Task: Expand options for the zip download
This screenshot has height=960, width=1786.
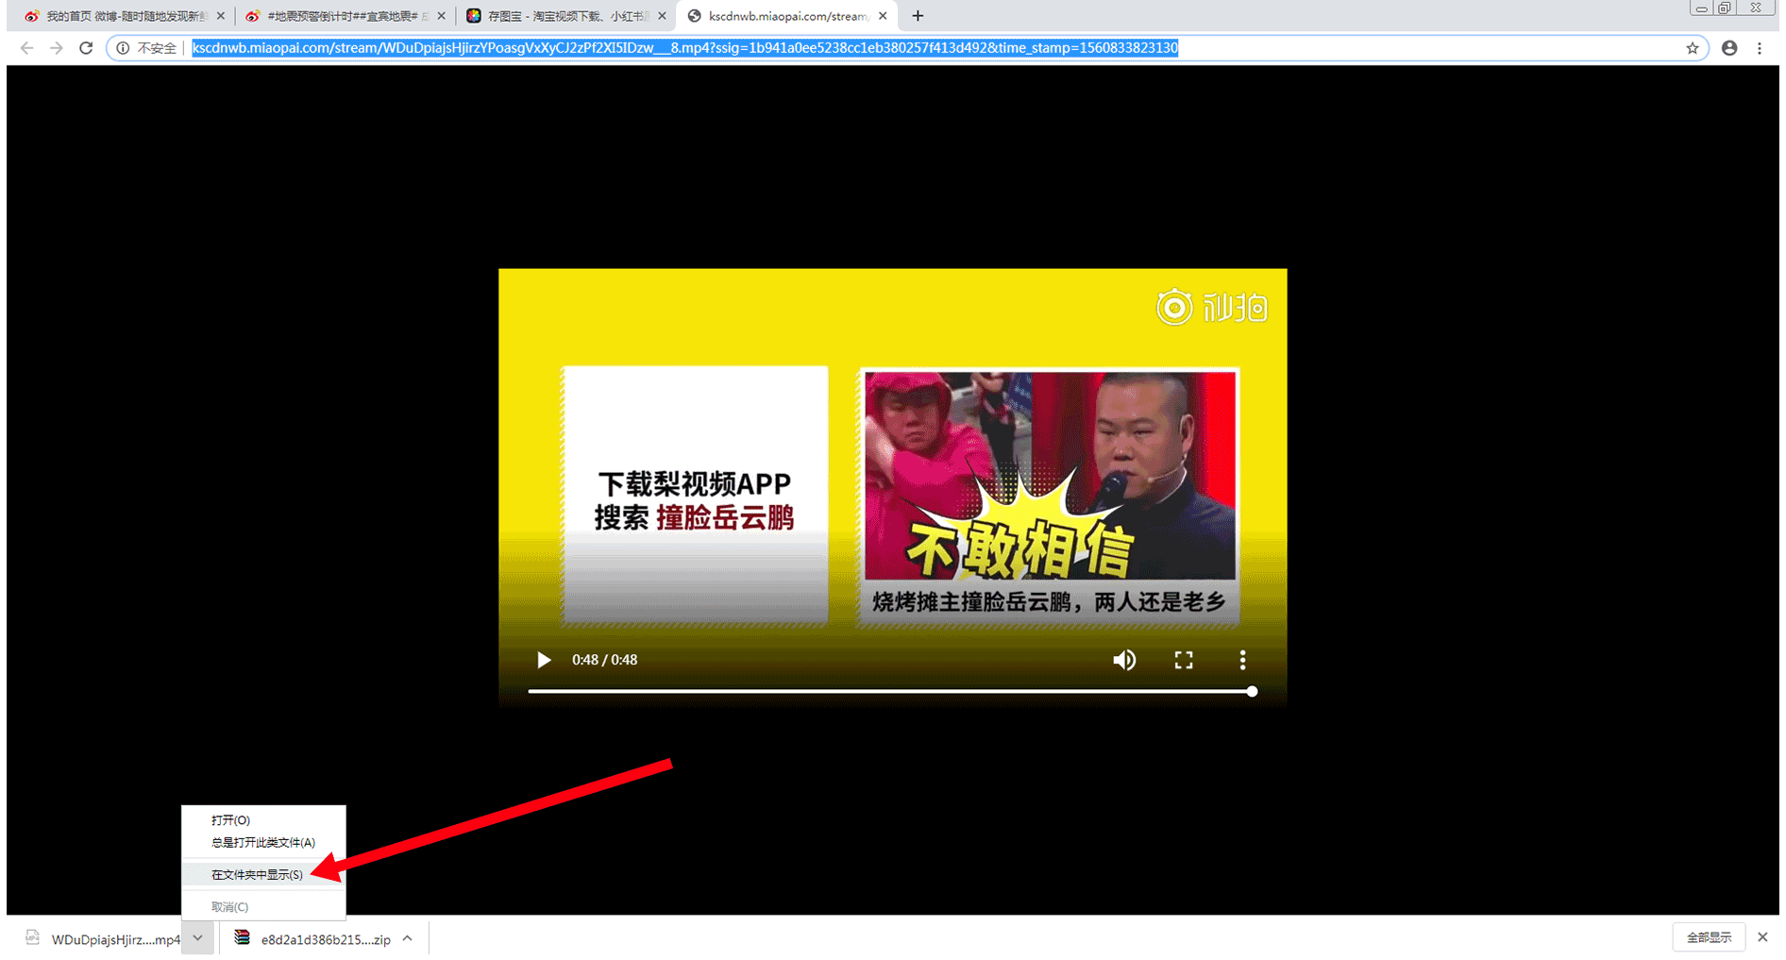Action: [x=408, y=938]
